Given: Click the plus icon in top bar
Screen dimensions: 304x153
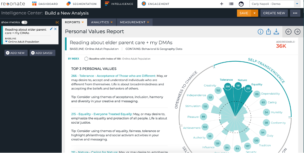Looking at the screenshot, I should point(222,4).
